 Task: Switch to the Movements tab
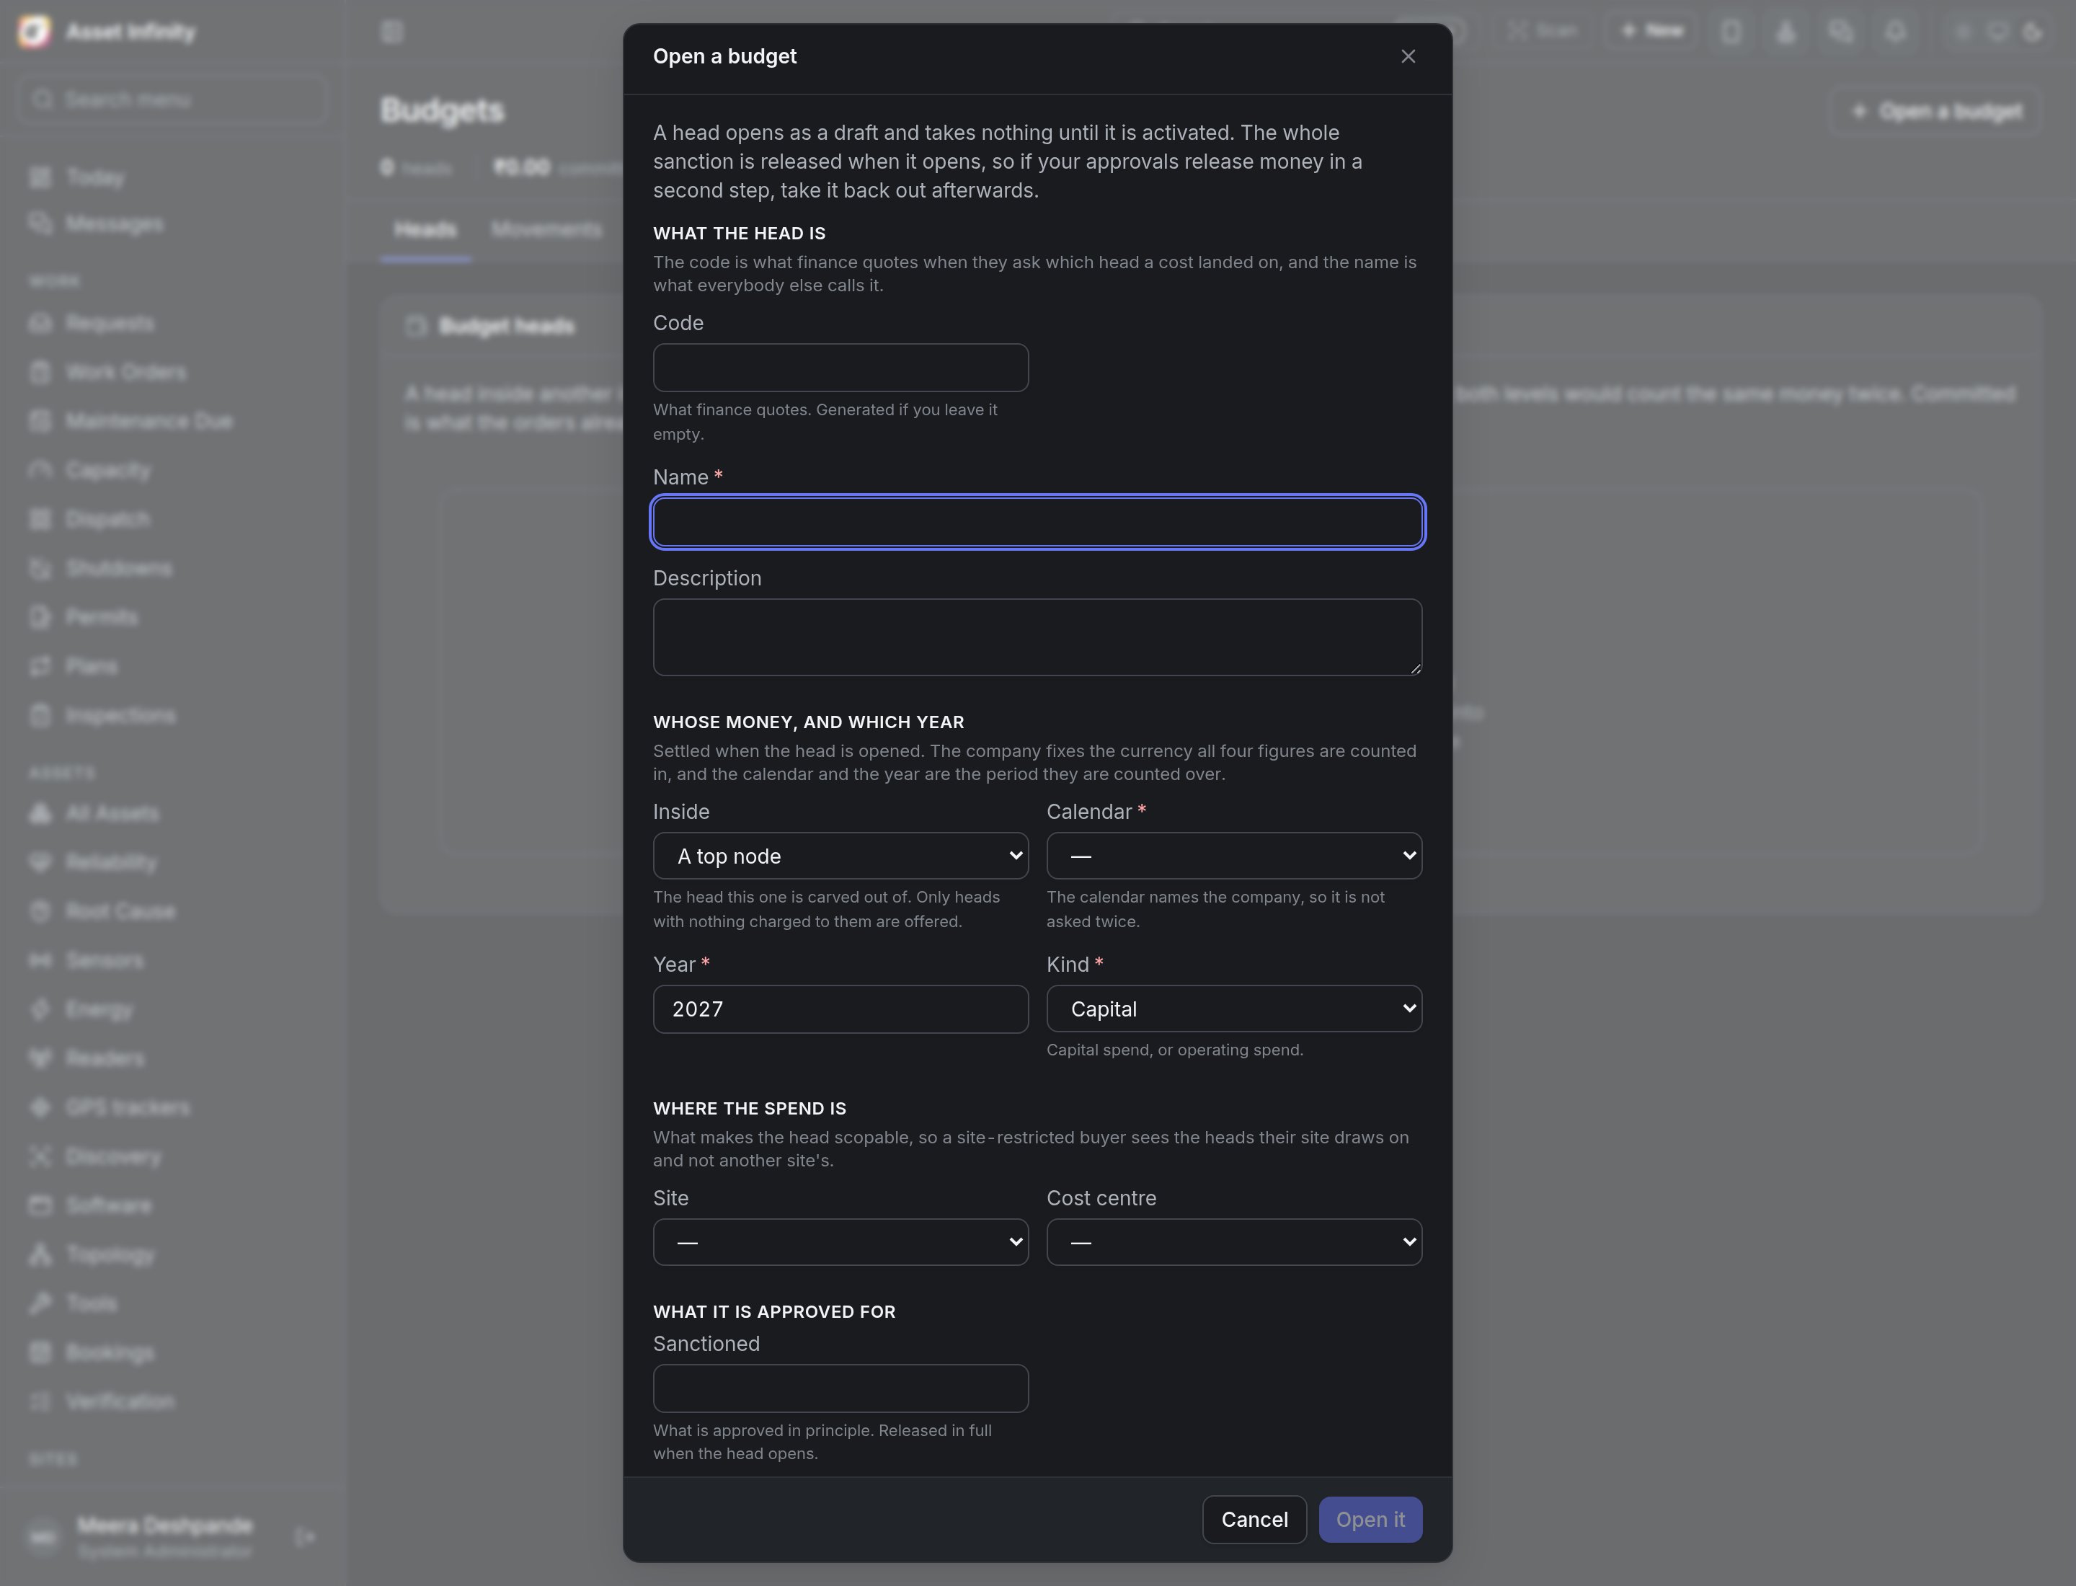(x=546, y=229)
